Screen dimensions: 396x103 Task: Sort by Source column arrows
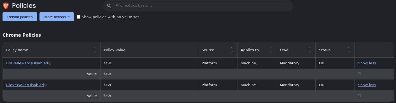point(232,50)
